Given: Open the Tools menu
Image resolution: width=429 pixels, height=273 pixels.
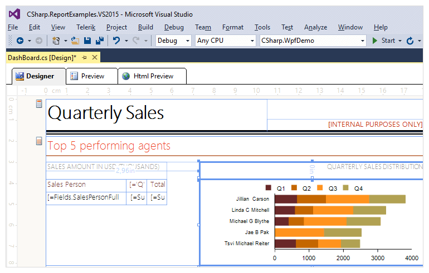Looking at the screenshot, I should 262,27.
